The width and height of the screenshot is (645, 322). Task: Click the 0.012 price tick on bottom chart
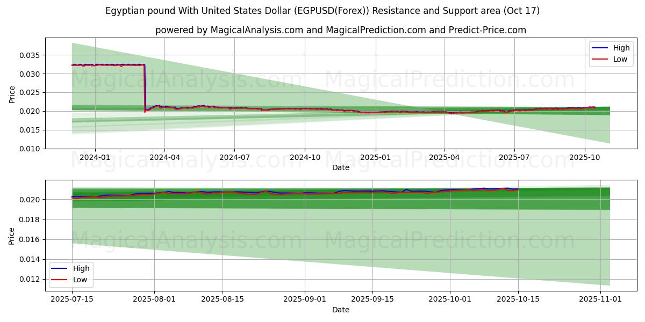pyautogui.click(x=30, y=279)
